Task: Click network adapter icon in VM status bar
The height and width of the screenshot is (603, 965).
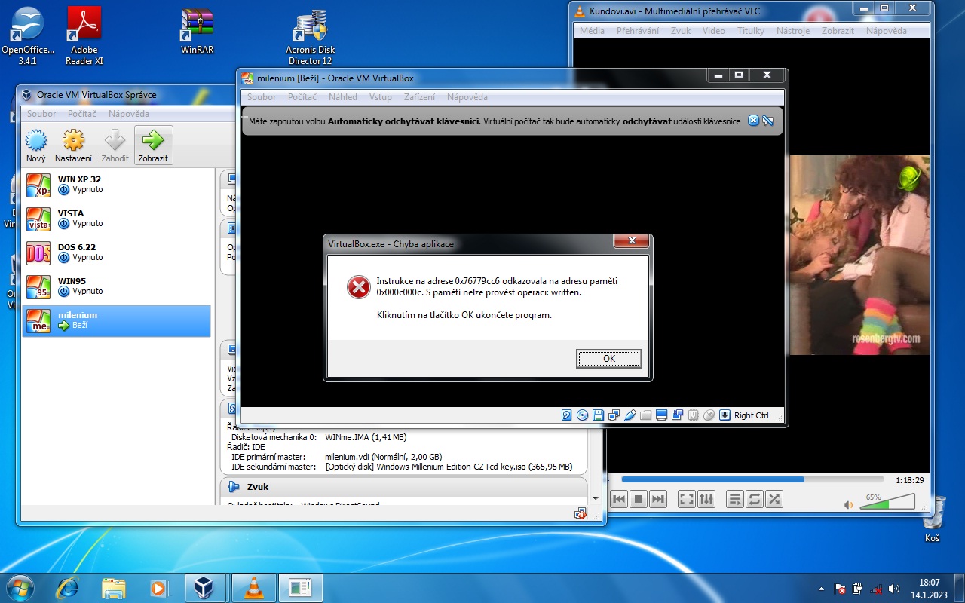Action: [x=614, y=415]
